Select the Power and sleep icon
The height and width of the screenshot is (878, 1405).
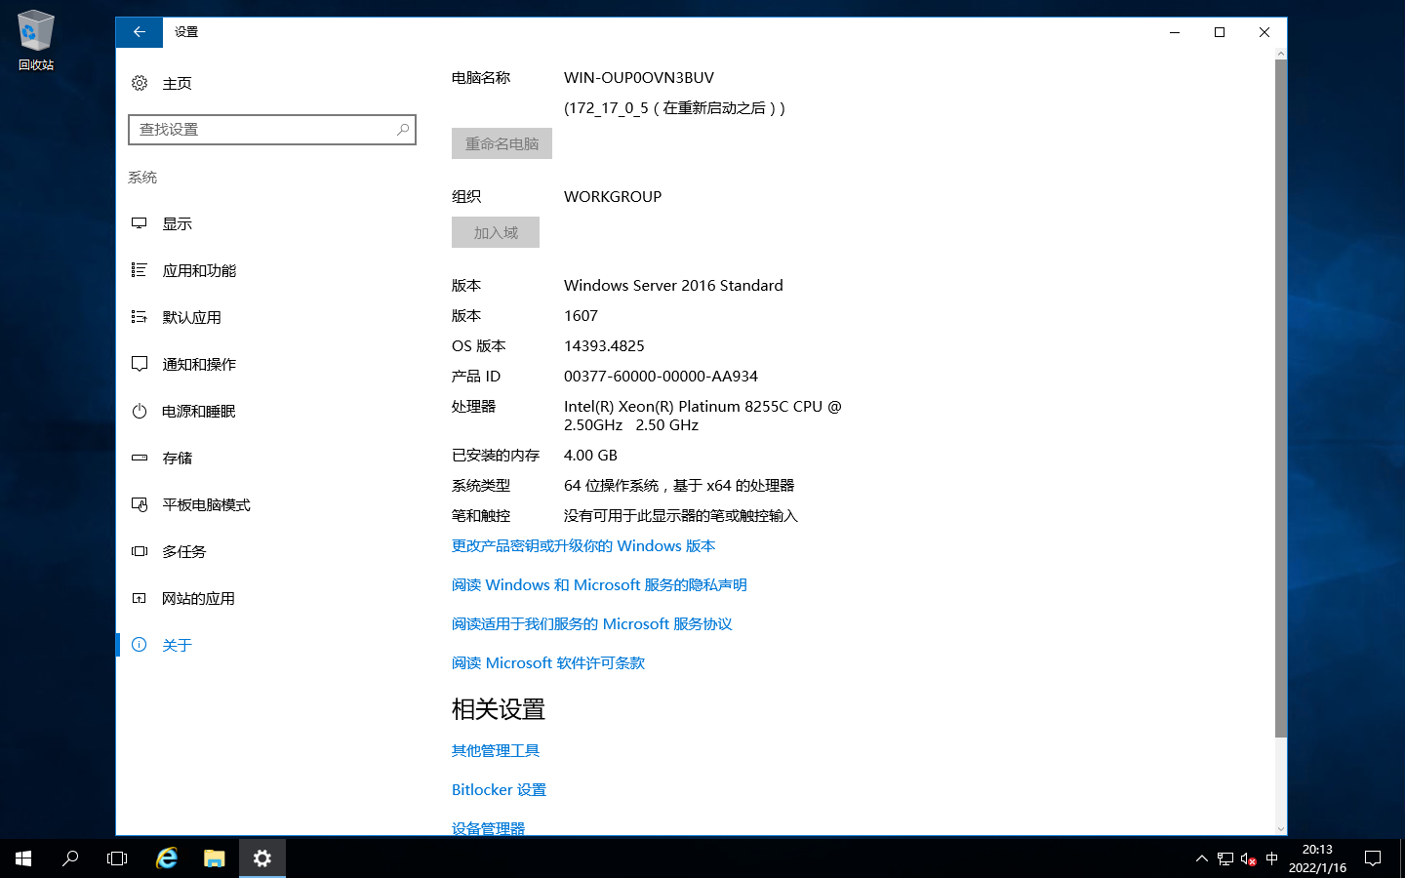[140, 411]
